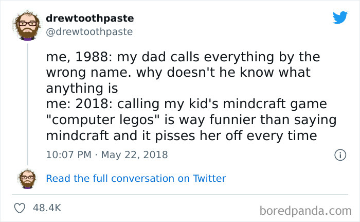The height and width of the screenshot is (222, 360).
Task: Open drewtoothpaste's large profile avatar
Action: coord(28,24)
